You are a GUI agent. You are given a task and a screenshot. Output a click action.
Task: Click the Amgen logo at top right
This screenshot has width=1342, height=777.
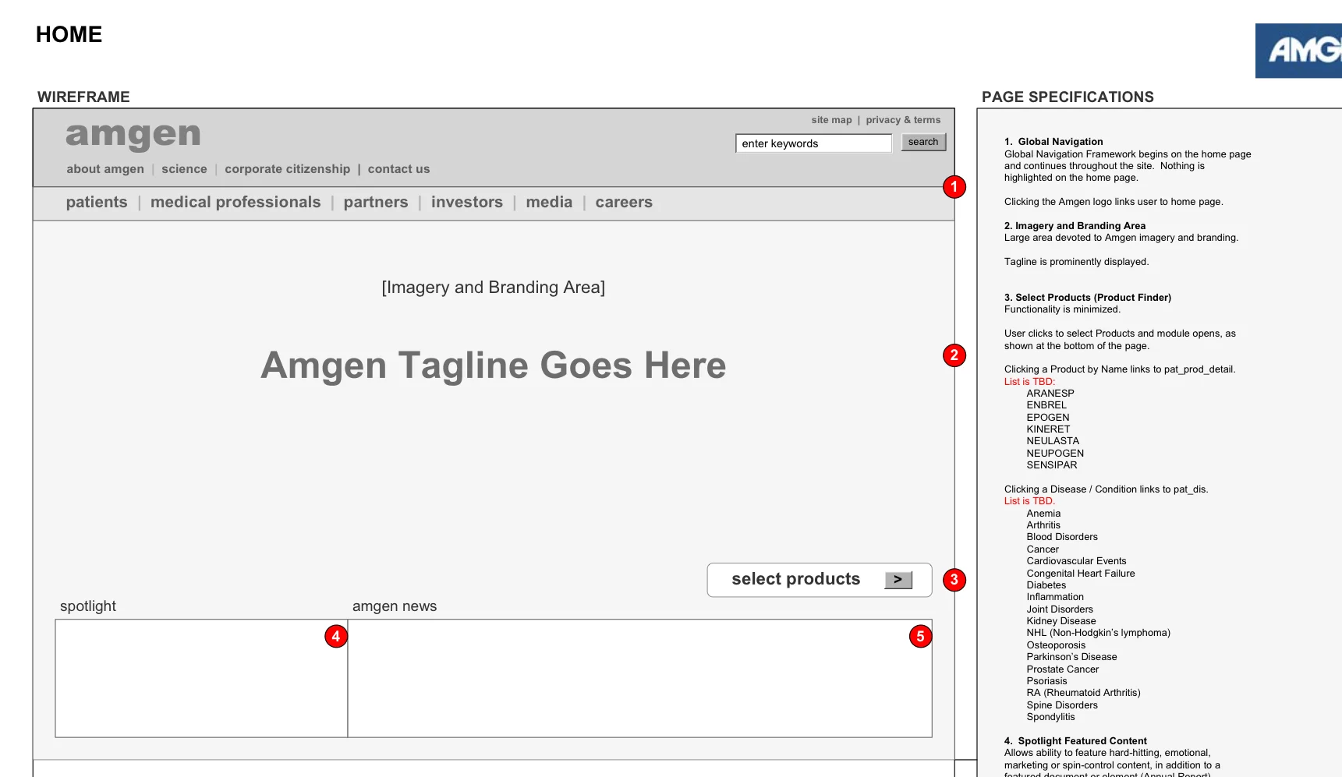(1298, 51)
